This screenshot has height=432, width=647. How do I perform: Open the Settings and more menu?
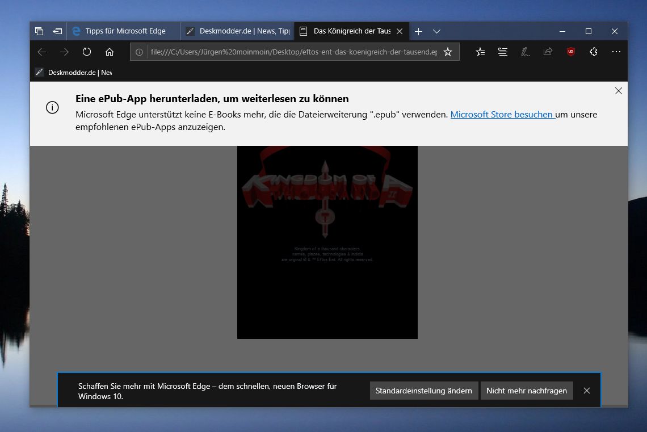(x=616, y=52)
